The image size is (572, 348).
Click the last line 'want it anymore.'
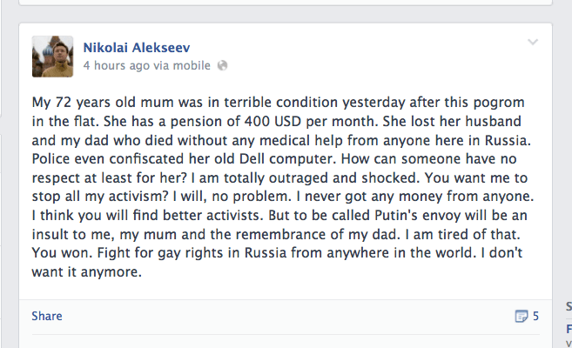point(86,272)
